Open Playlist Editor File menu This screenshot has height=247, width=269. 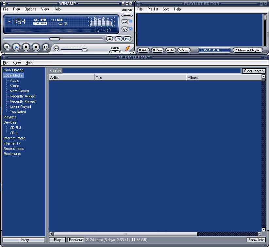[140, 9]
